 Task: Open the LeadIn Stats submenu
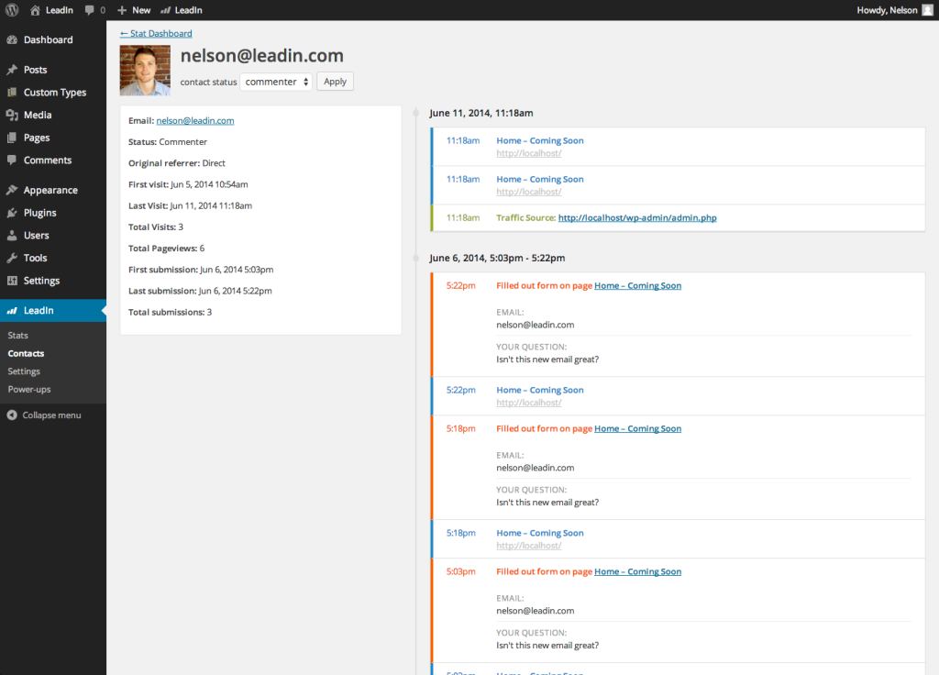point(18,336)
